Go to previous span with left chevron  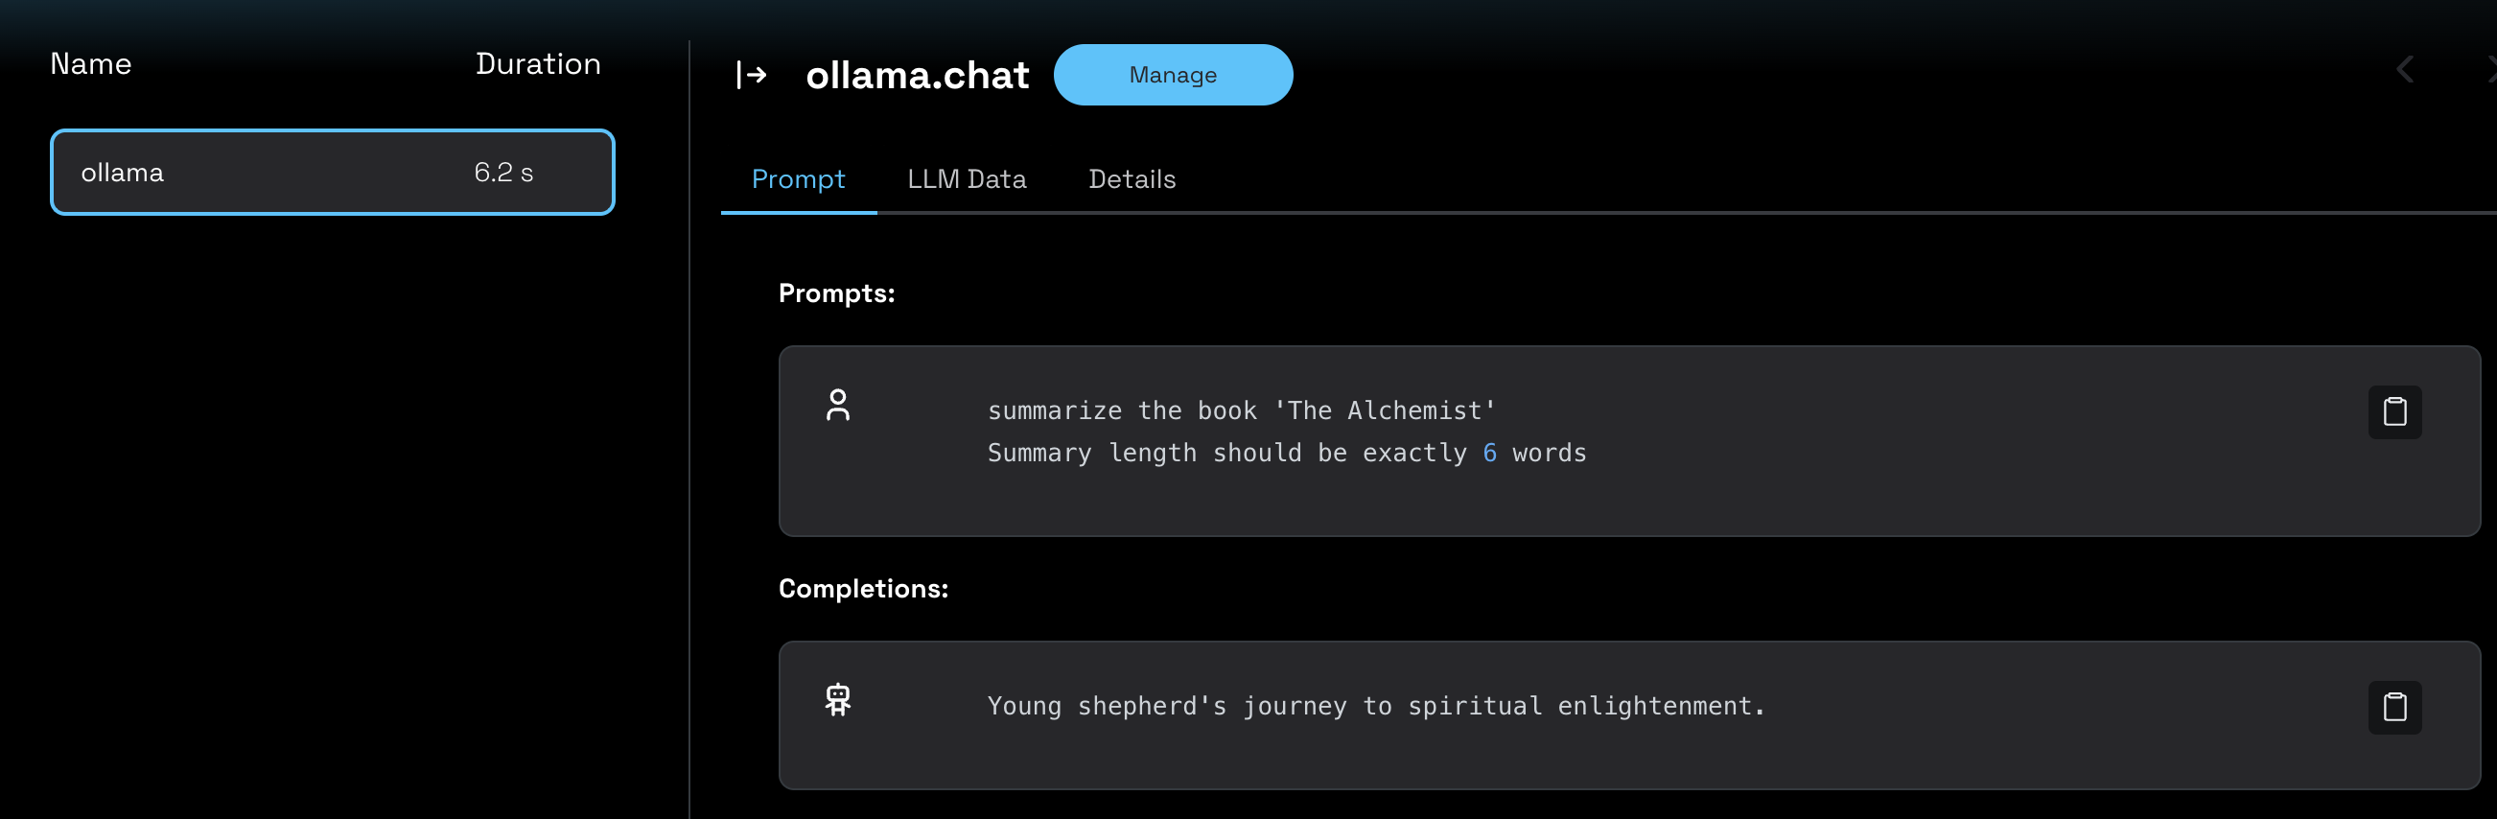(2405, 70)
